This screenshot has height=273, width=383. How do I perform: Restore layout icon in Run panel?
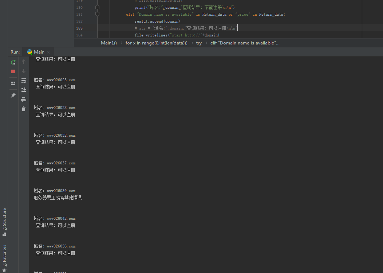(13, 83)
